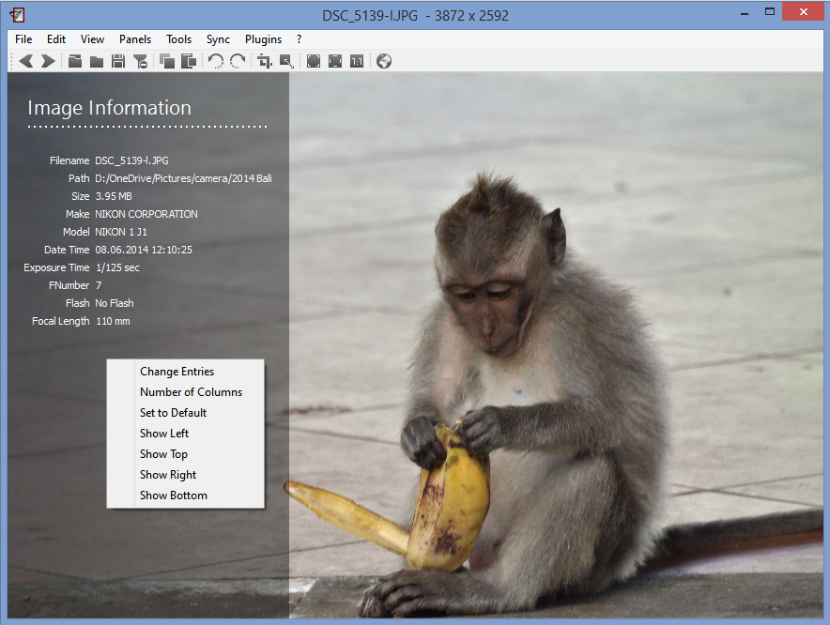
Task: Go to the previous image arrow
Action: pyautogui.click(x=26, y=61)
